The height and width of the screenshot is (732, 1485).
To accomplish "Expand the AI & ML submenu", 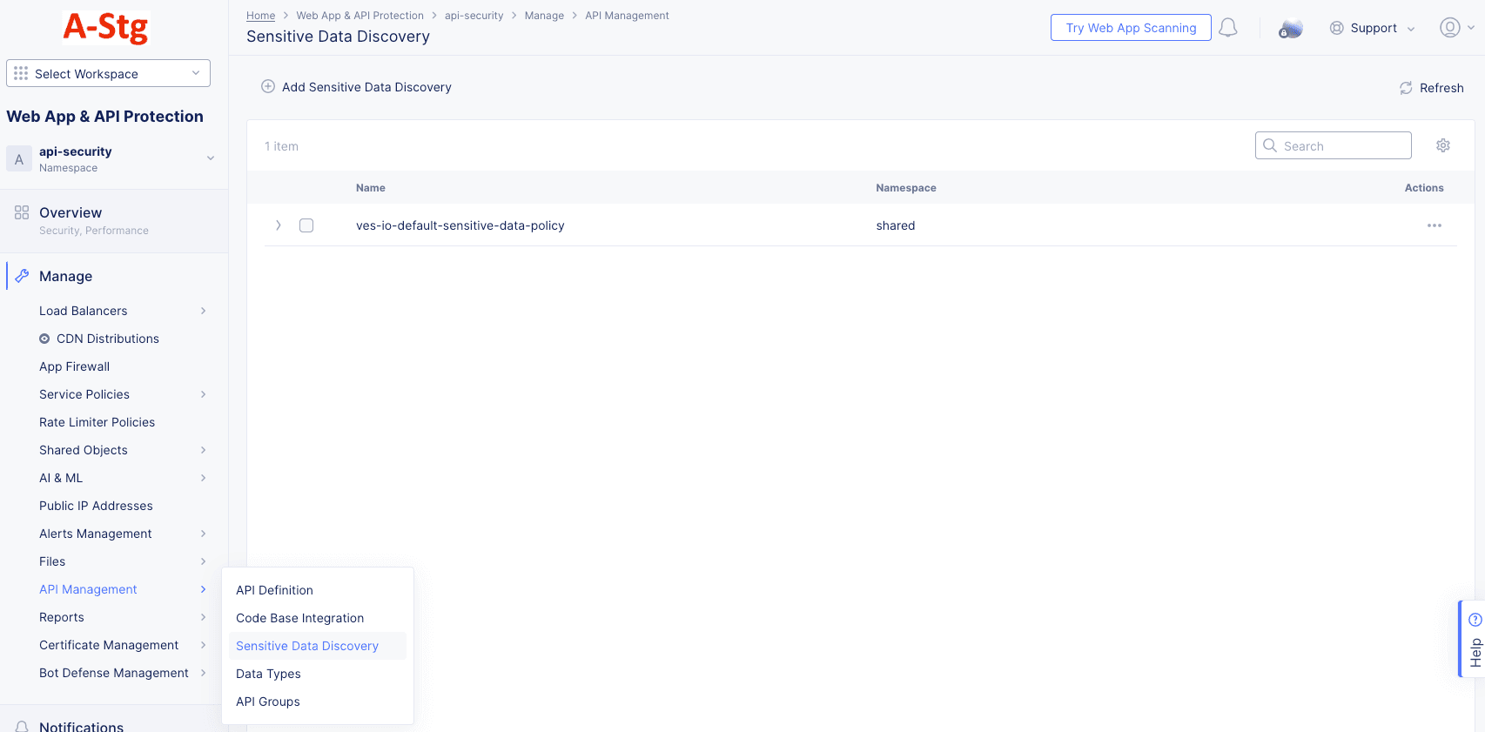I will click(x=203, y=478).
